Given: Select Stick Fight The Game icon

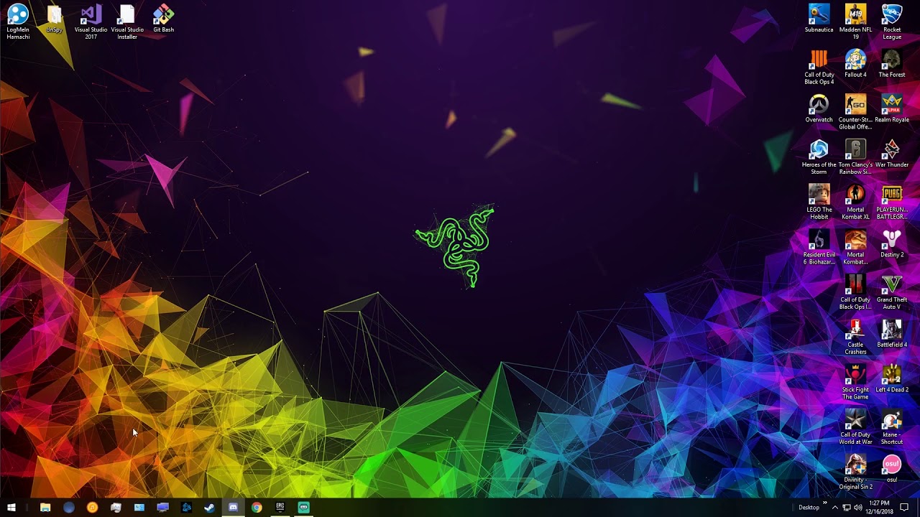Looking at the screenshot, I should (855, 383).
